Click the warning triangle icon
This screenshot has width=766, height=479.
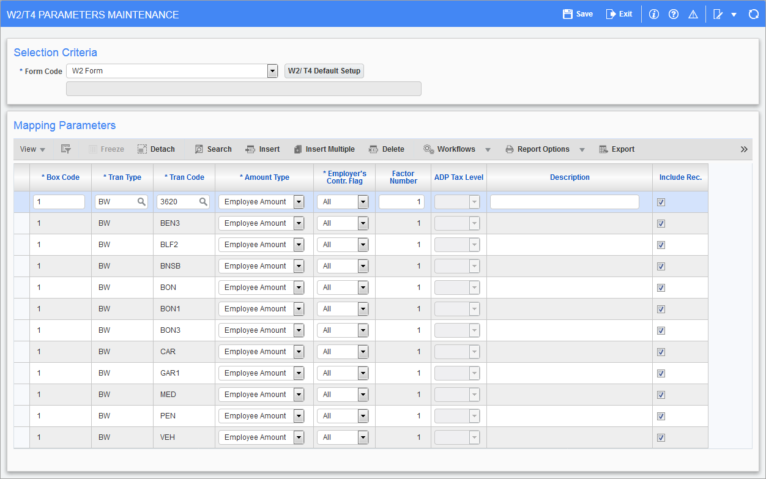[x=693, y=14]
